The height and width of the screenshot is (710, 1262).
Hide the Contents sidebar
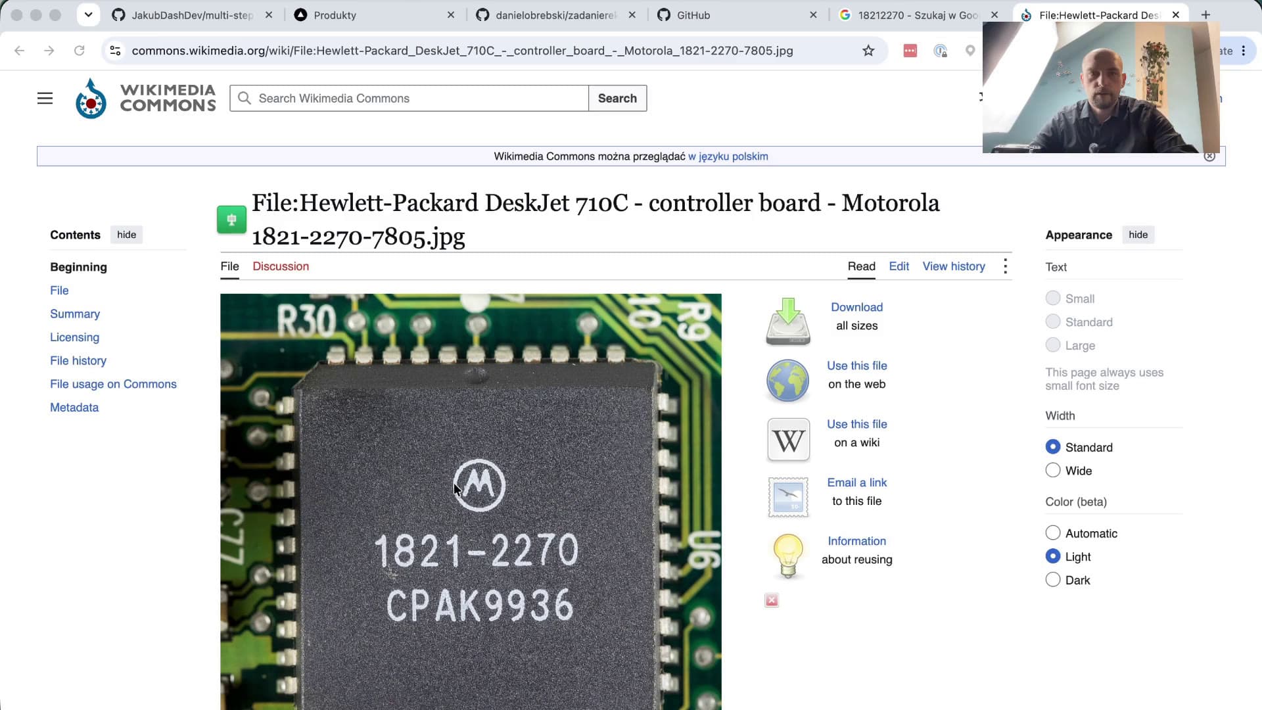[x=126, y=235]
